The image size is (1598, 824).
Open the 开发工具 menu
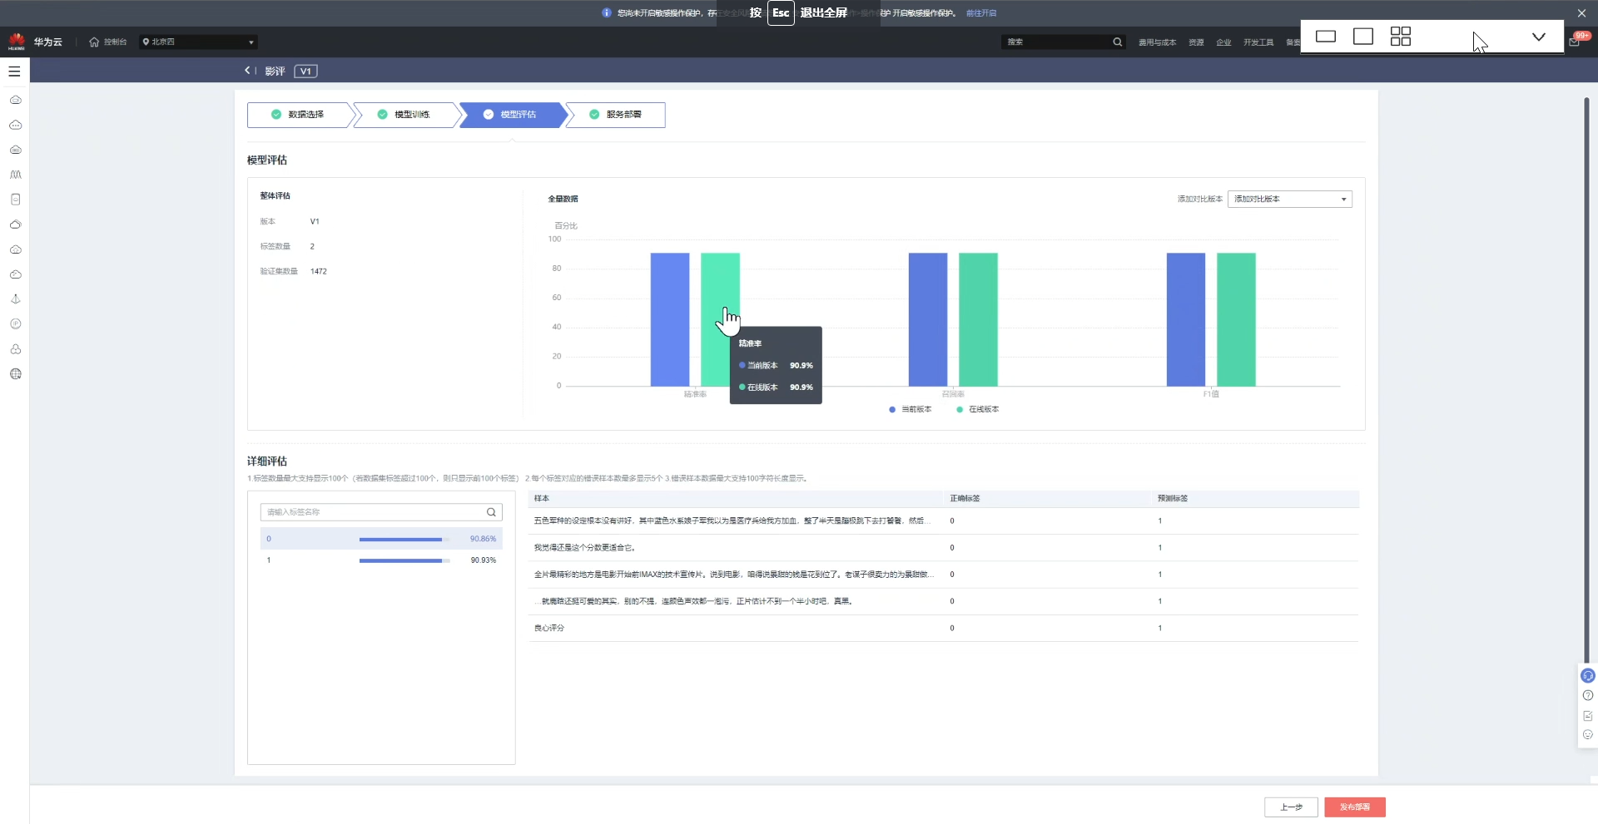click(1258, 42)
